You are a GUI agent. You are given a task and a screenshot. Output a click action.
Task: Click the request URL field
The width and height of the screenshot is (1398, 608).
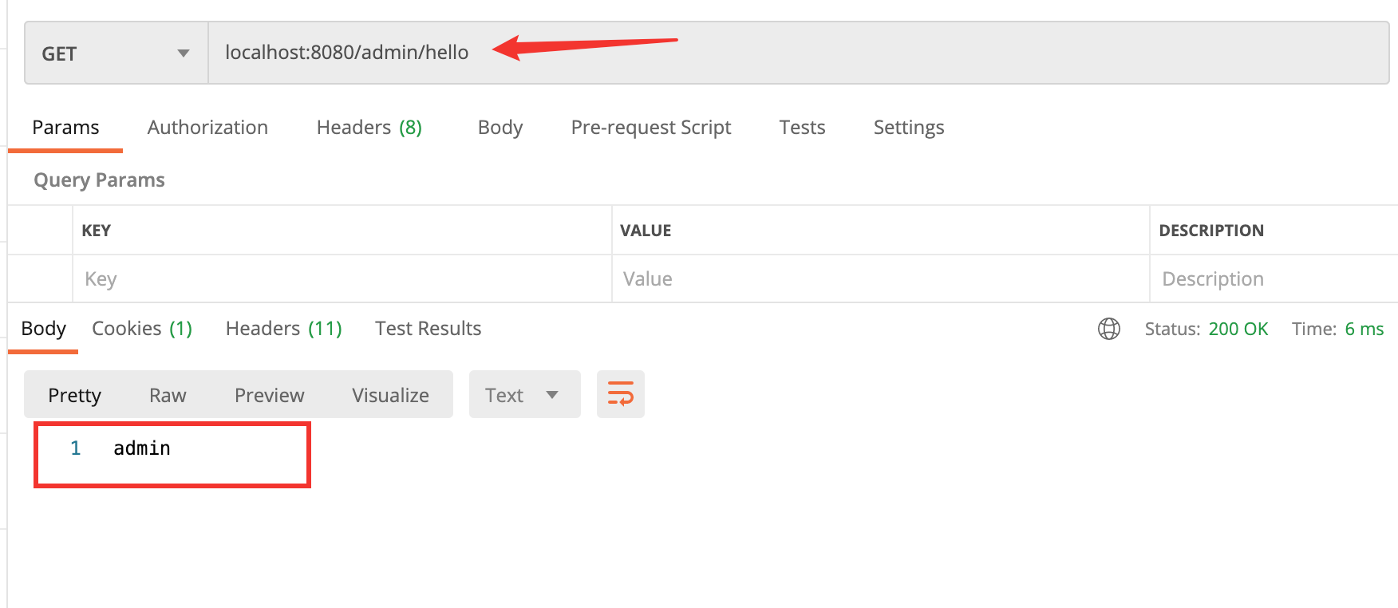click(798, 53)
